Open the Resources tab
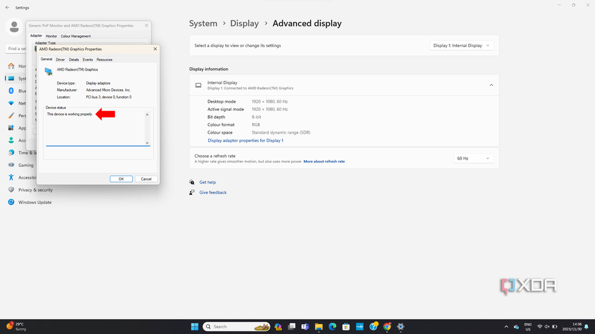The image size is (595, 334). tap(105, 59)
